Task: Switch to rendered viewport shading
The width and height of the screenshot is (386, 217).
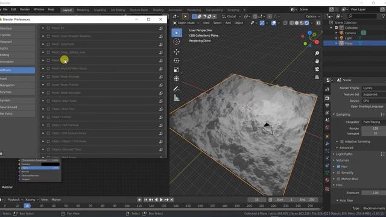Action: click(x=306, y=23)
